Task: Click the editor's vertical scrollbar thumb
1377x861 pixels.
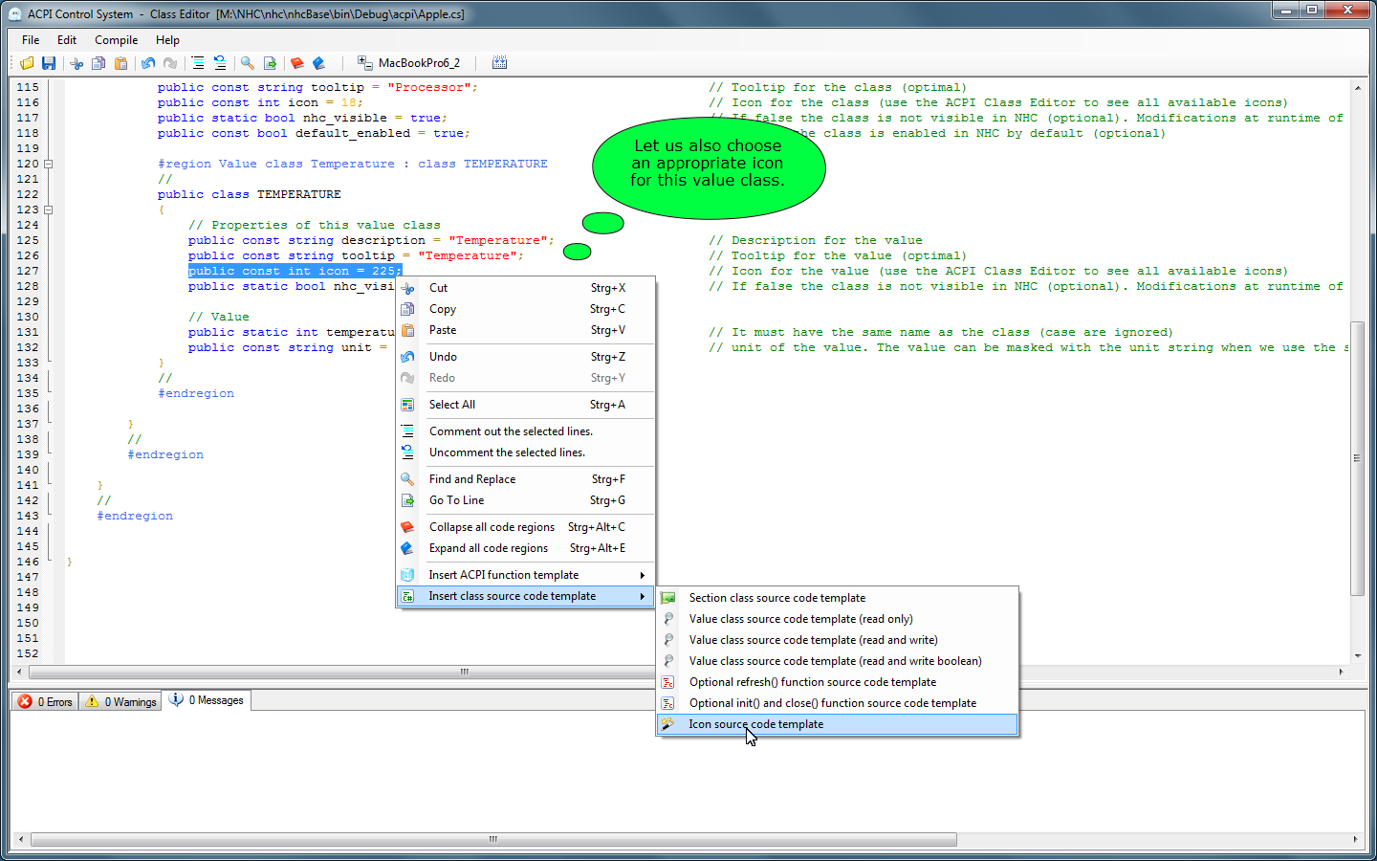Action: click(x=1357, y=459)
